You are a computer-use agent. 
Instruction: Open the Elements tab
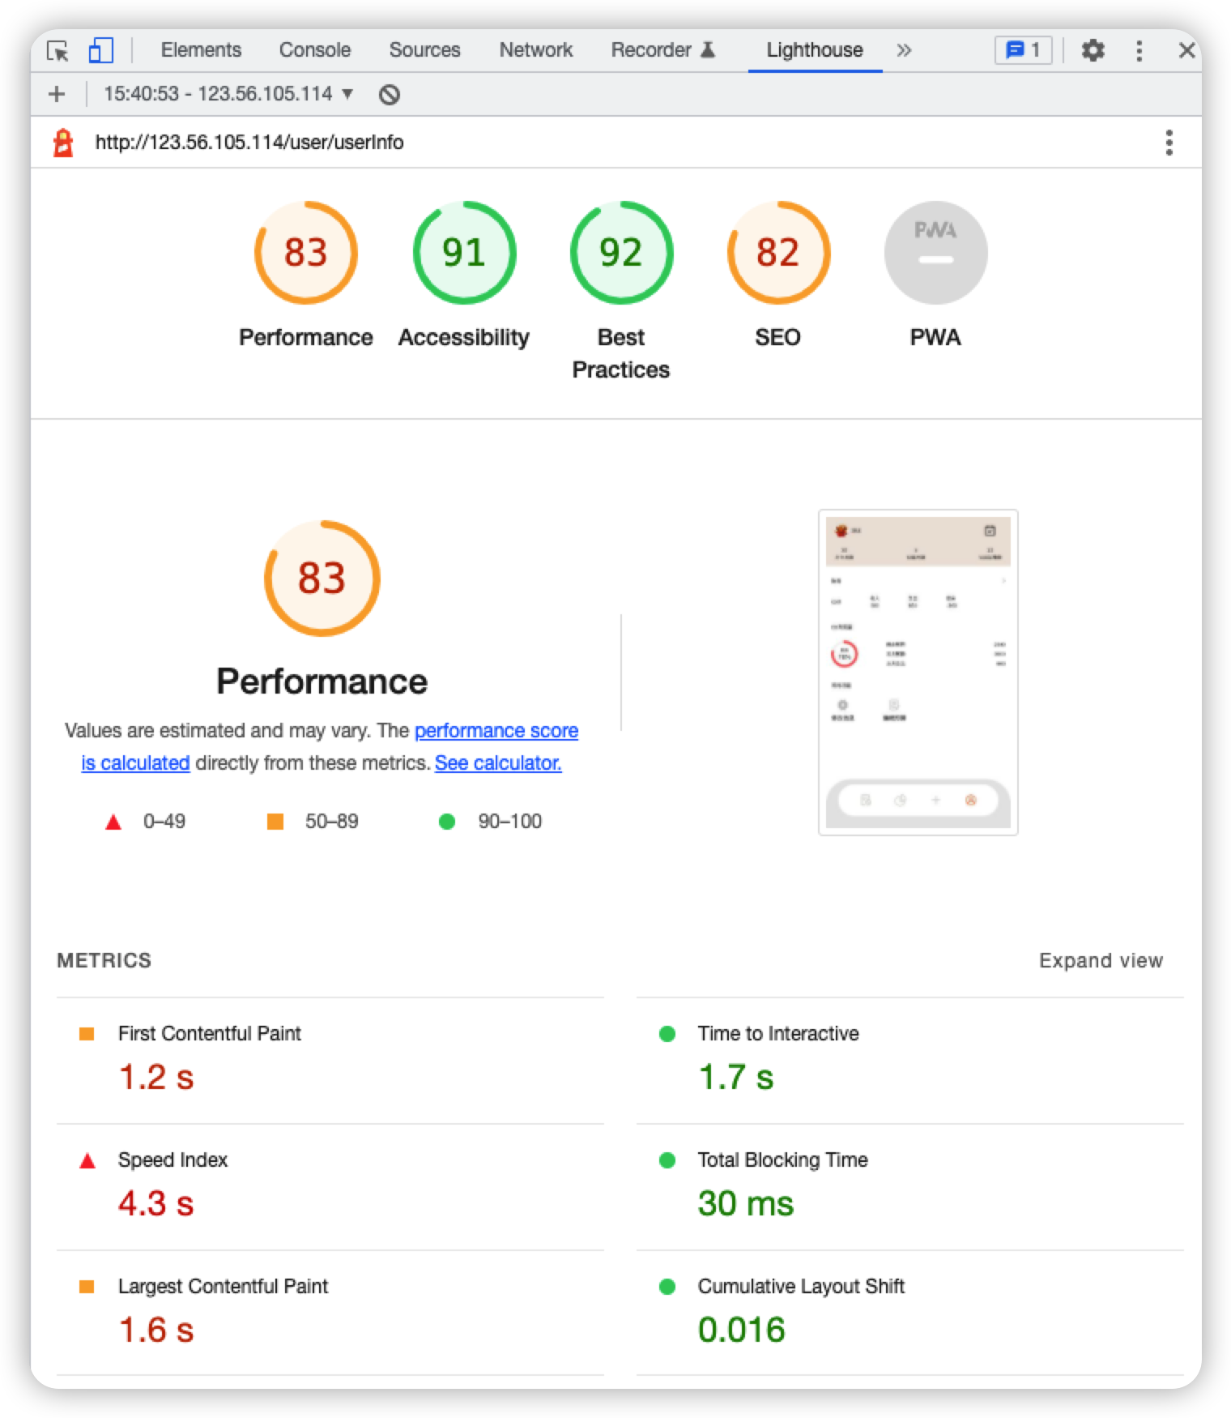pyautogui.click(x=201, y=50)
